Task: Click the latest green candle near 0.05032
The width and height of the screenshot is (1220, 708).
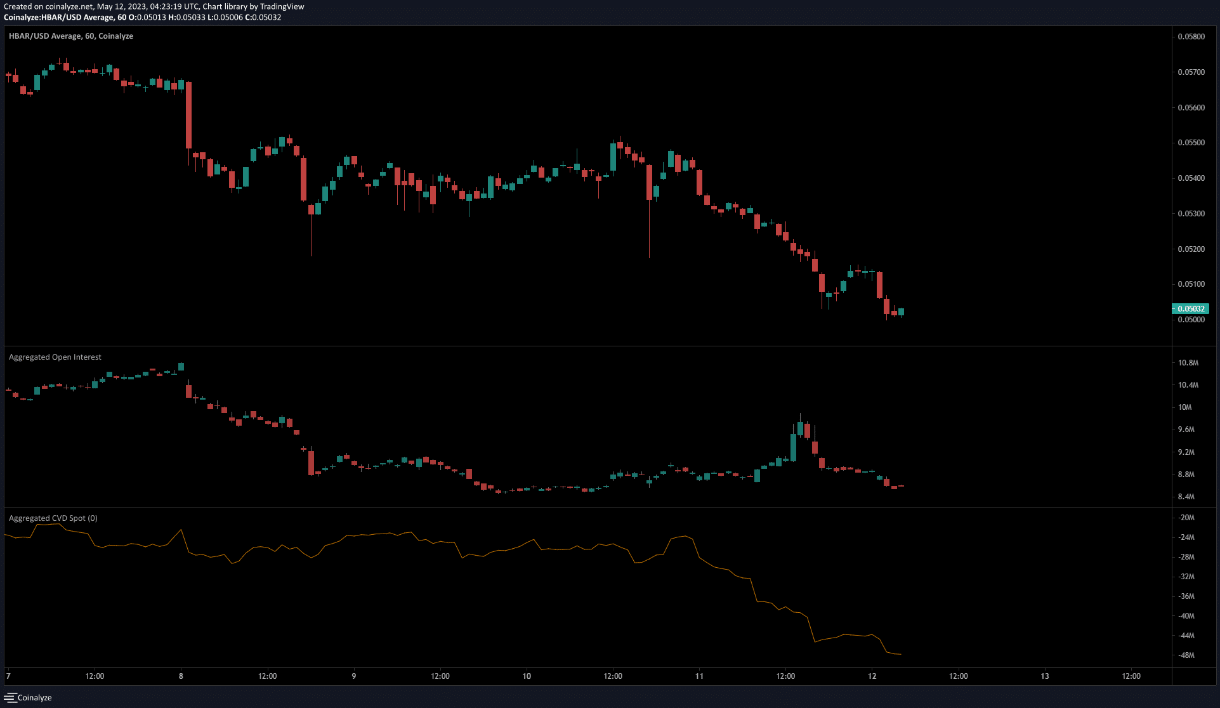Action: [x=901, y=311]
